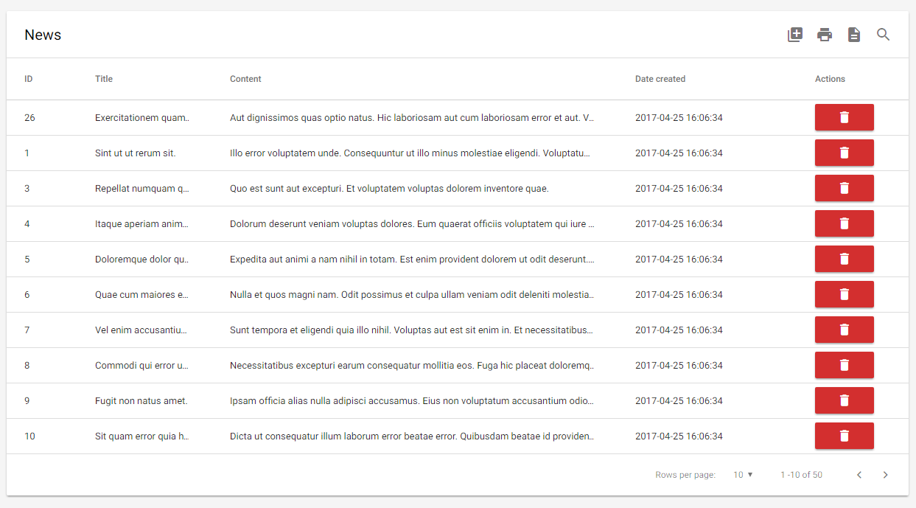Sort by the Date created column
916x508 pixels.
[x=660, y=79]
